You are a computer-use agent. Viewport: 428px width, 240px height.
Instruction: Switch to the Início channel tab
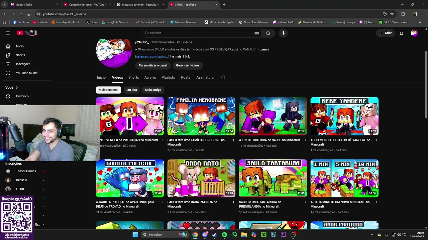tap(101, 77)
